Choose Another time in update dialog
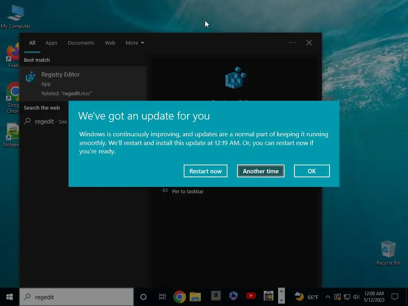The image size is (408, 306). click(x=261, y=171)
